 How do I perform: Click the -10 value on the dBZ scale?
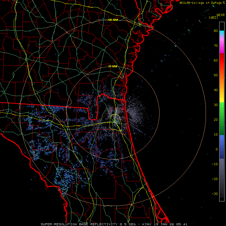(215, 164)
